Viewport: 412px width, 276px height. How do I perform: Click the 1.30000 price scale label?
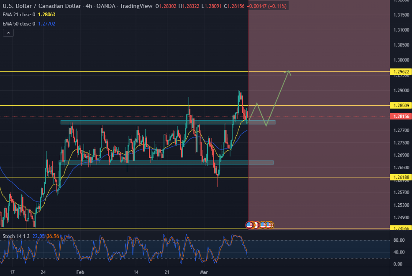401,60
